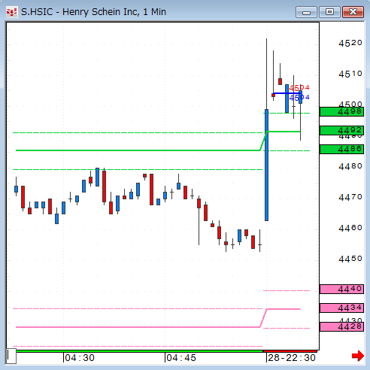370x370 pixels.
Task: Click the 4450 price axis value
Action: point(350,259)
